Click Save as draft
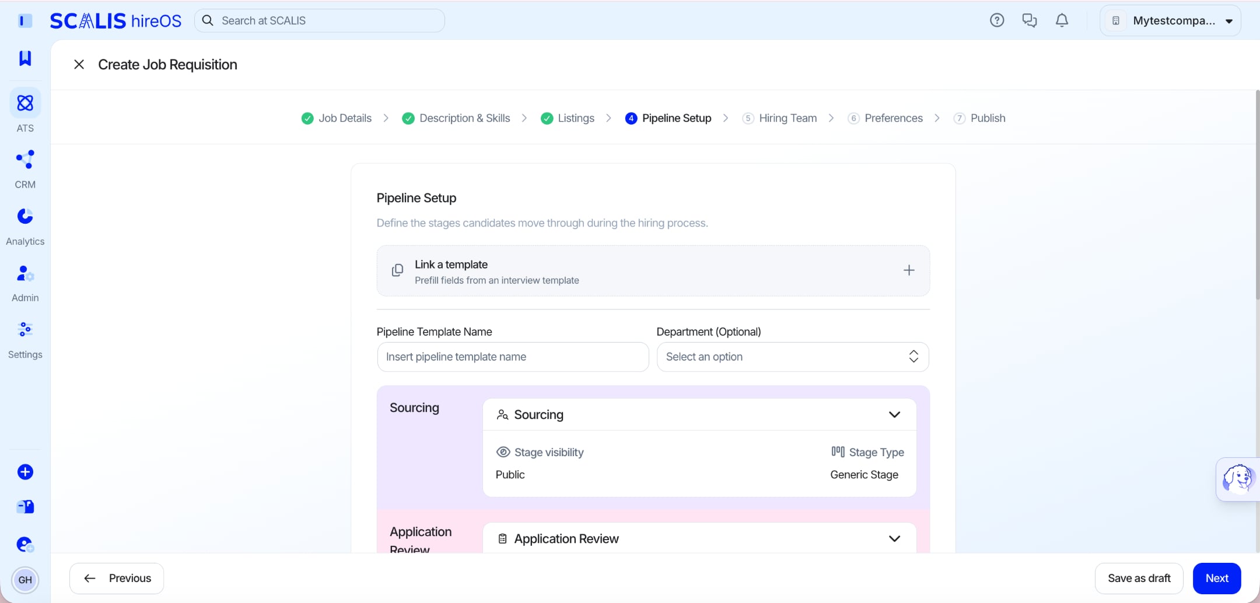This screenshot has width=1260, height=603. [x=1139, y=579]
